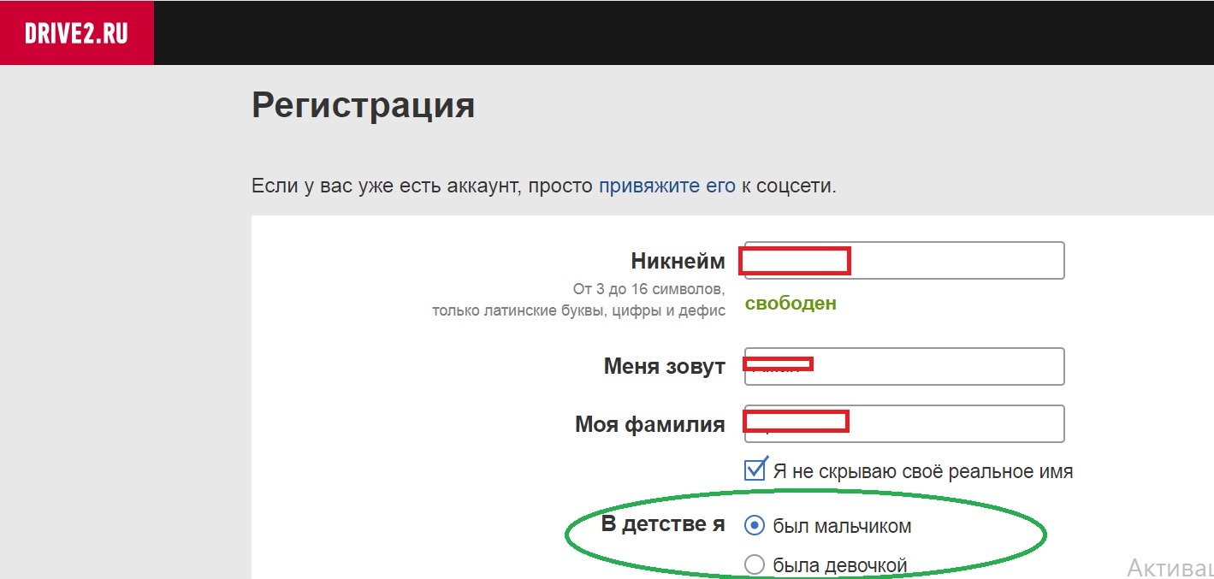This screenshot has height=579, width=1214.
Task: Click the green "свободен" availability status
Action: (x=791, y=304)
